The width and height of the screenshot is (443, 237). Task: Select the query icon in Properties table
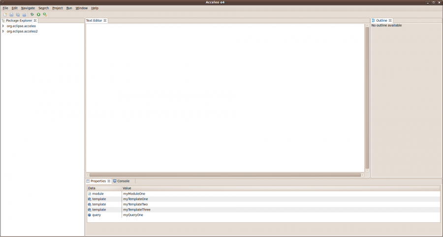tap(90, 215)
